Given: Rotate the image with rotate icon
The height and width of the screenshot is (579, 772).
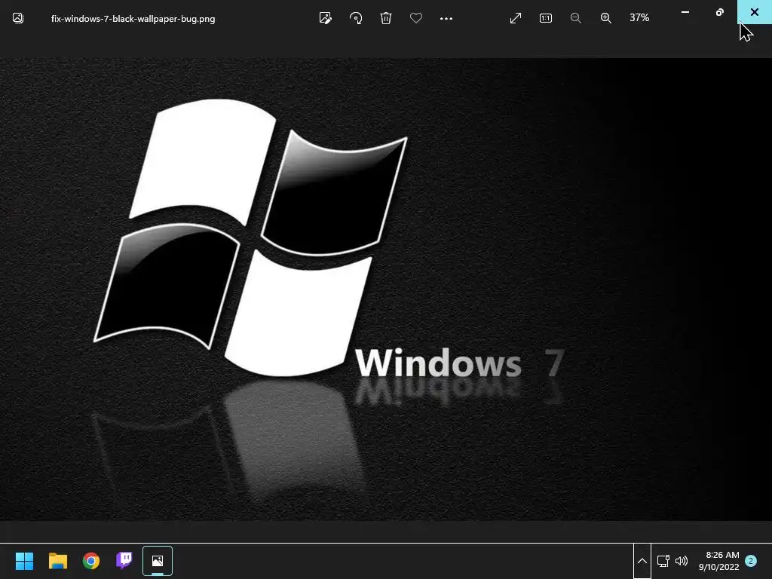Looking at the screenshot, I should 356,18.
